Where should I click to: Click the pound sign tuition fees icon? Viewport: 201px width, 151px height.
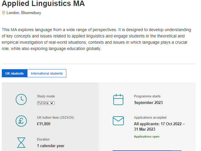point(21,121)
